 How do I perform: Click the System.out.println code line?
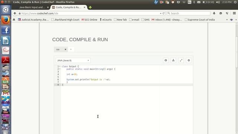click(x=89, y=79)
